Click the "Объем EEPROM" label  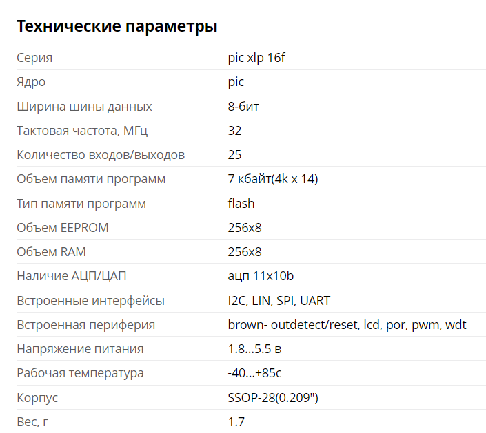[x=63, y=228]
